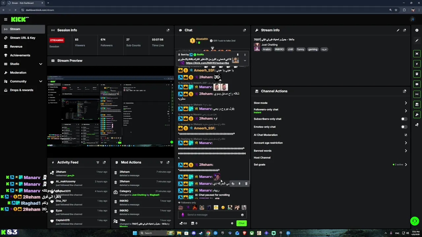The width and height of the screenshot is (422, 237).
Task: Open Chrome extensions puzzle icon
Action: [x=404, y=10]
